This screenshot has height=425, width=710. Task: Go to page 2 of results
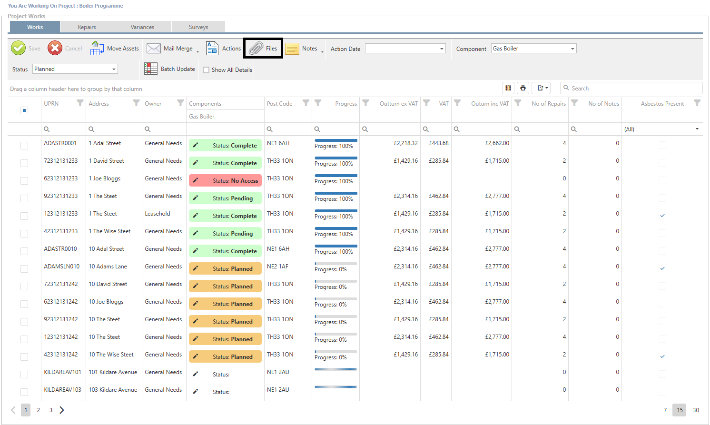pyautogui.click(x=39, y=410)
